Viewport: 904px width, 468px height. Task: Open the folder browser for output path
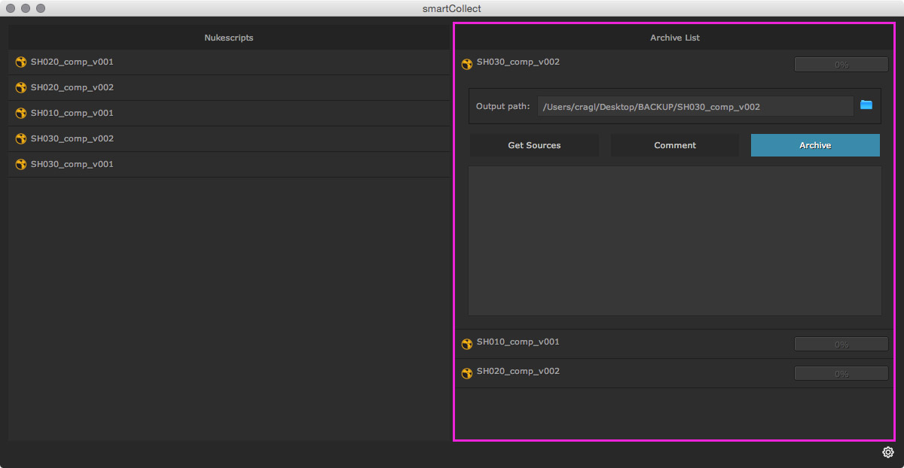coord(866,105)
